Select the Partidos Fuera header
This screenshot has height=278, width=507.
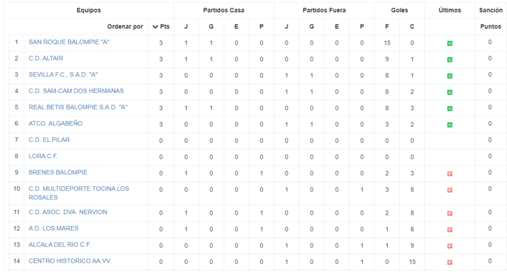(x=324, y=10)
